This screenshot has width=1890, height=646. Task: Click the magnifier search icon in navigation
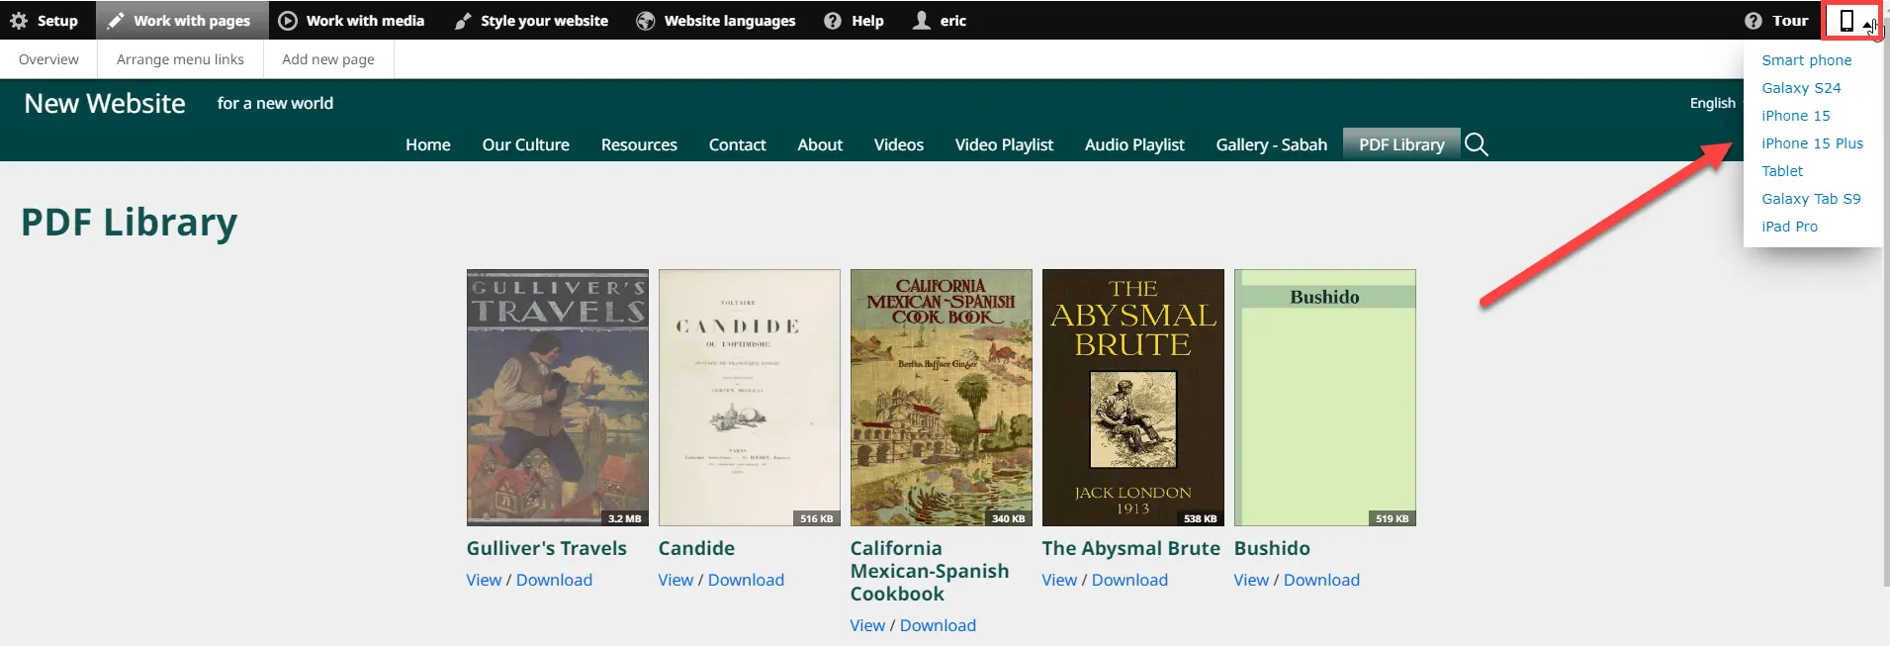pyautogui.click(x=1476, y=144)
